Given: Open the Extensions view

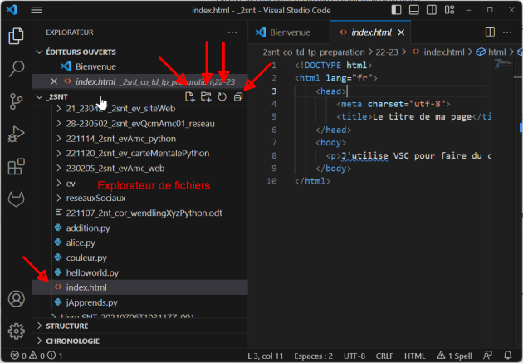Looking at the screenshot, I should [x=16, y=167].
